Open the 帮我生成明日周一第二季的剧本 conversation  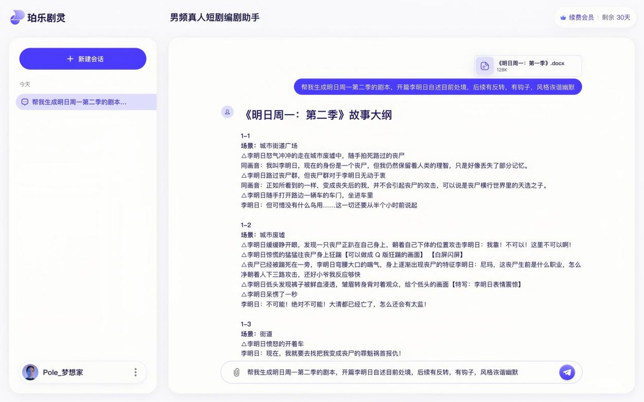point(79,102)
